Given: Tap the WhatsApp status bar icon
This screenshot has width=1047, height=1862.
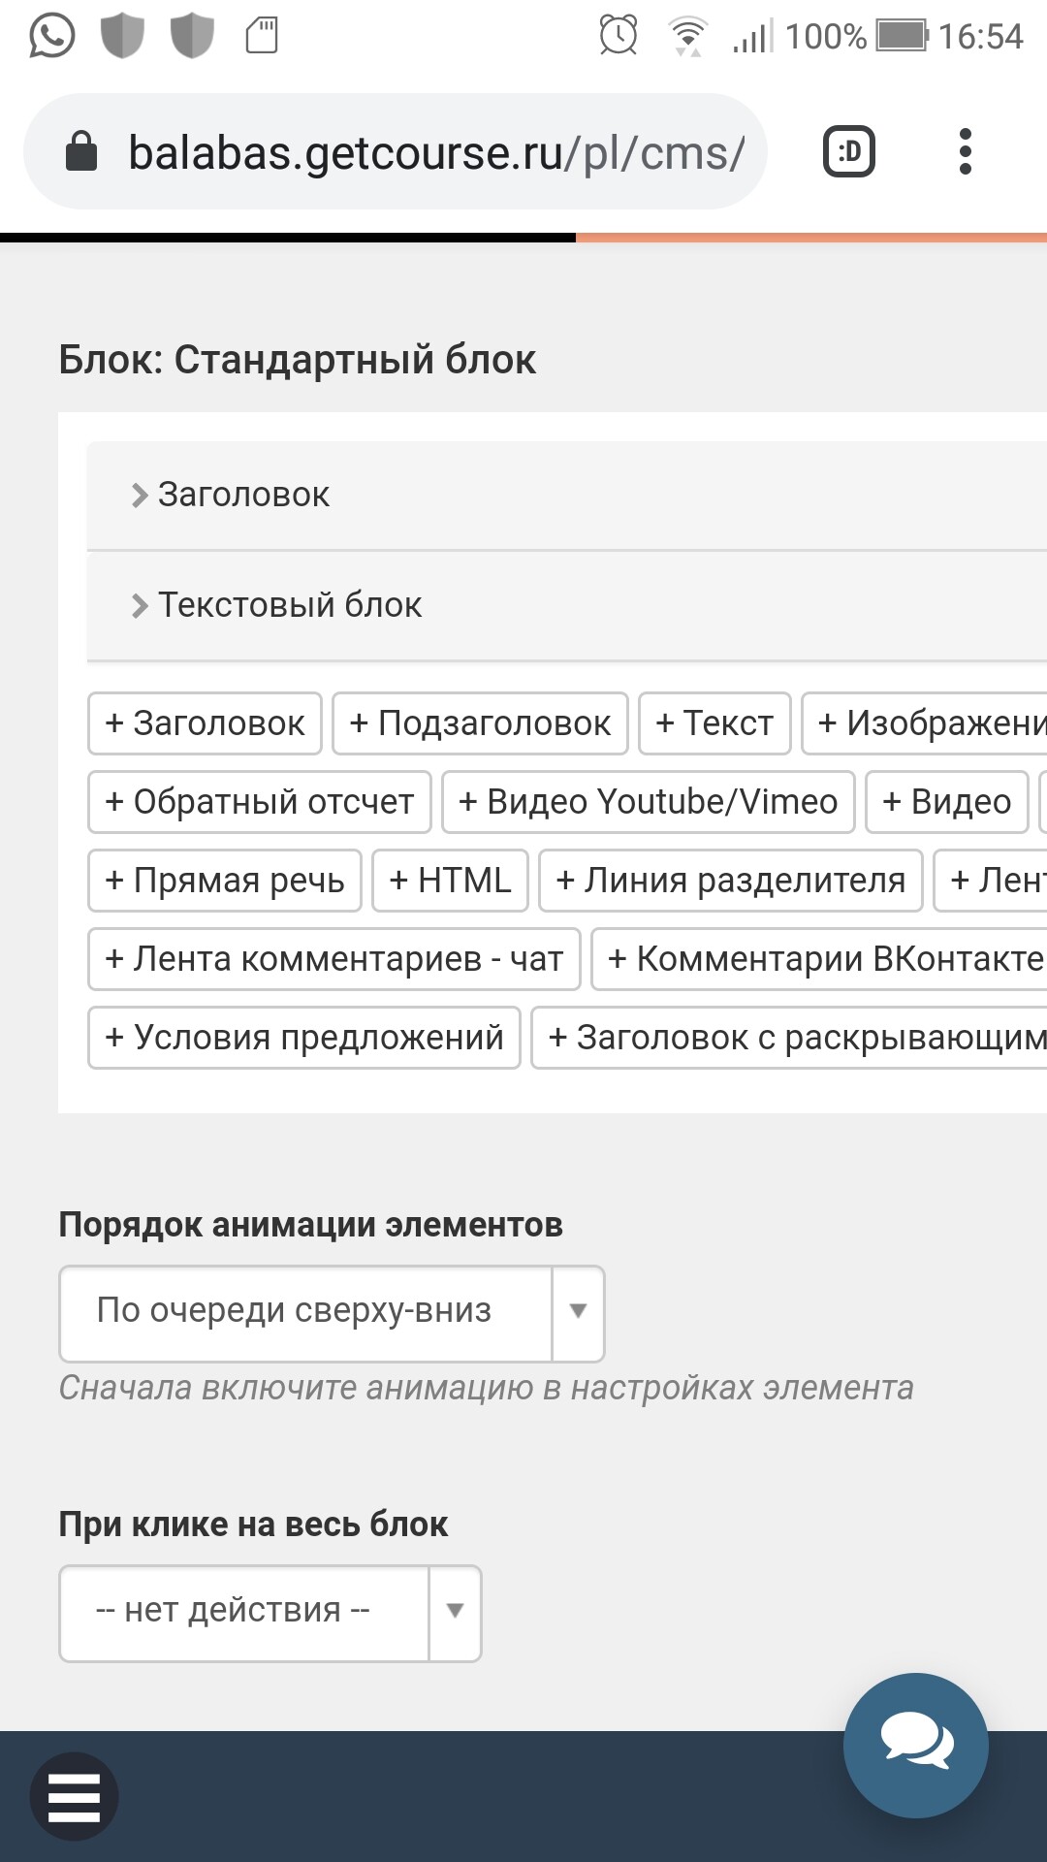Looking at the screenshot, I should [x=52, y=37].
